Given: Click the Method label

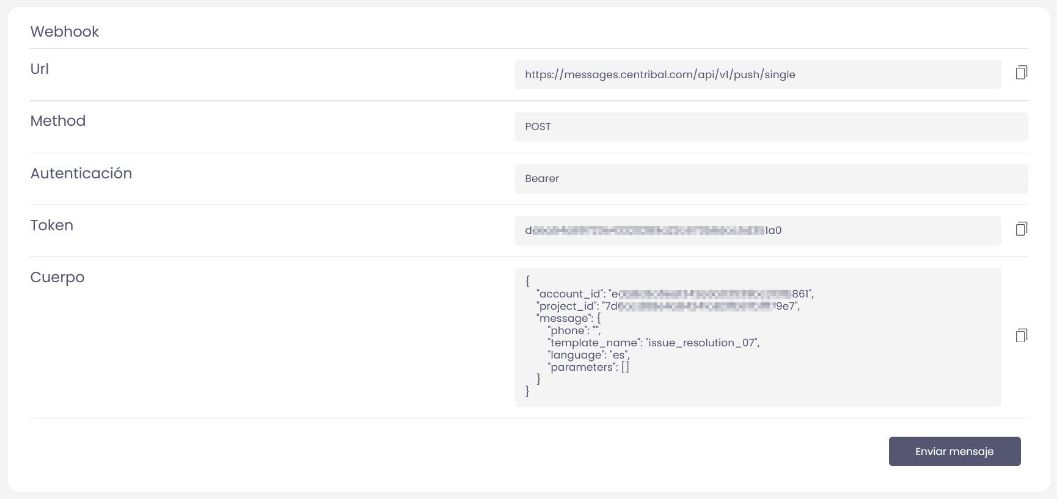Looking at the screenshot, I should point(58,121).
